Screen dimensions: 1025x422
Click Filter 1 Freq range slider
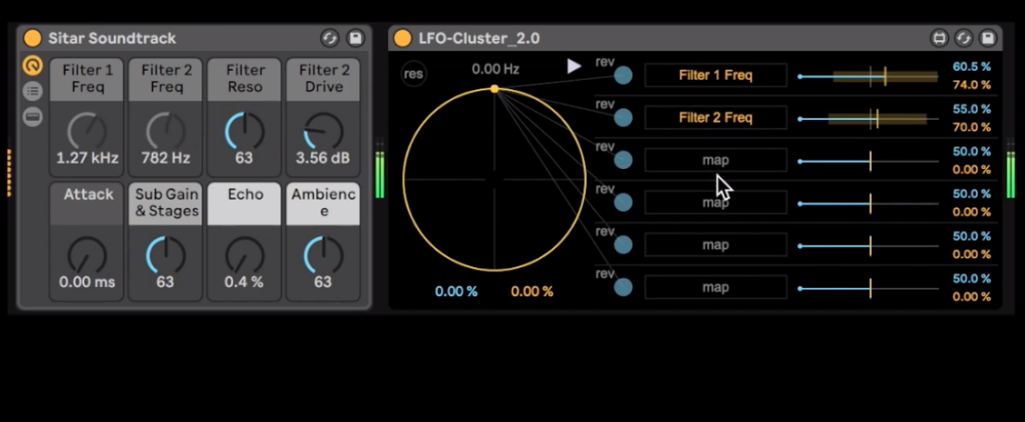pyautogui.click(x=868, y=76)
